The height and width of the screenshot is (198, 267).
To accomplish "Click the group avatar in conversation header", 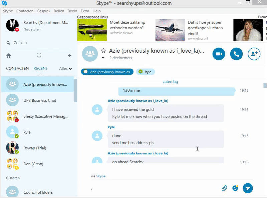I will point(90,54).
